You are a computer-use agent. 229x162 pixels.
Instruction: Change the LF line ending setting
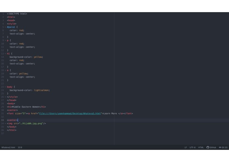click(x=186, y=147)
